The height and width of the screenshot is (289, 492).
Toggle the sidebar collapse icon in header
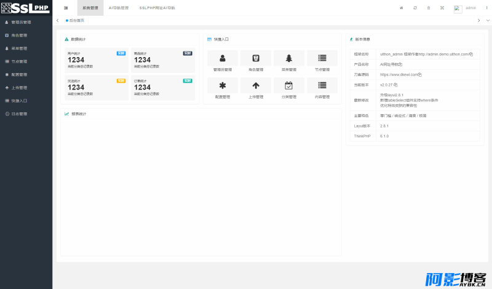(x=66, y=8)
